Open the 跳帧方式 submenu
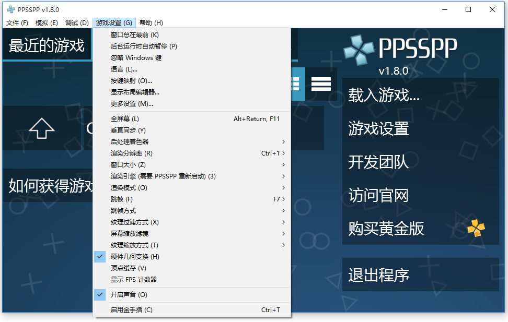 point(131,210)
